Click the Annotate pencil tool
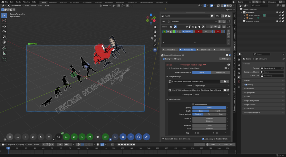286x157 pixels. coord(4,48)
